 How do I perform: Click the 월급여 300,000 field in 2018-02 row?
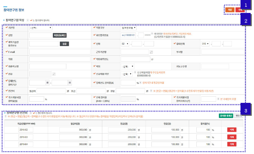(74, 130)
